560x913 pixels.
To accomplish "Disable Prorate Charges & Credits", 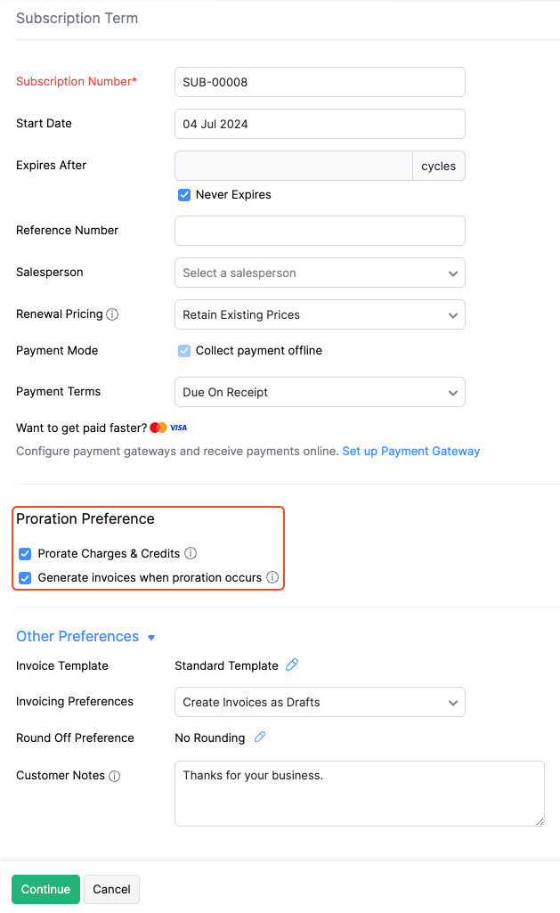I will click(x=25, y=553).
